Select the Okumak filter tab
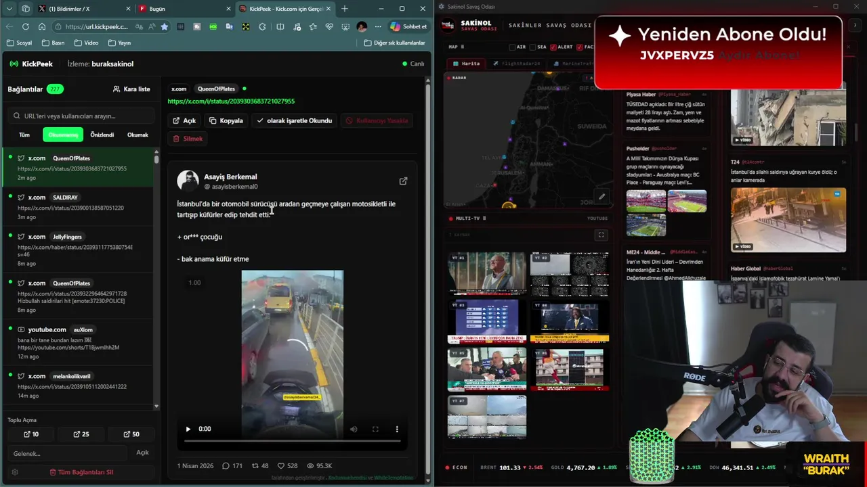This screenshot has height=487, width=867. click(x=138, y=135)
